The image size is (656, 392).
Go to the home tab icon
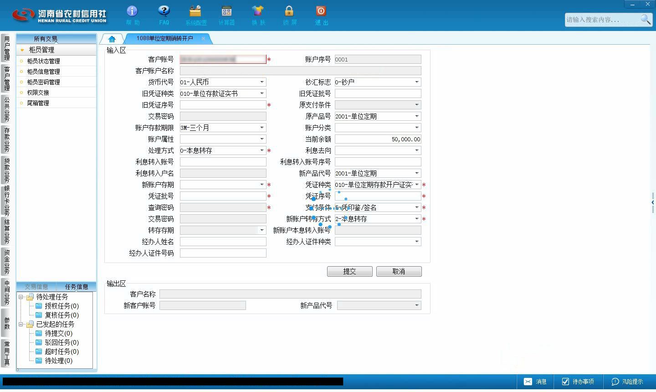tap(112, 39)
